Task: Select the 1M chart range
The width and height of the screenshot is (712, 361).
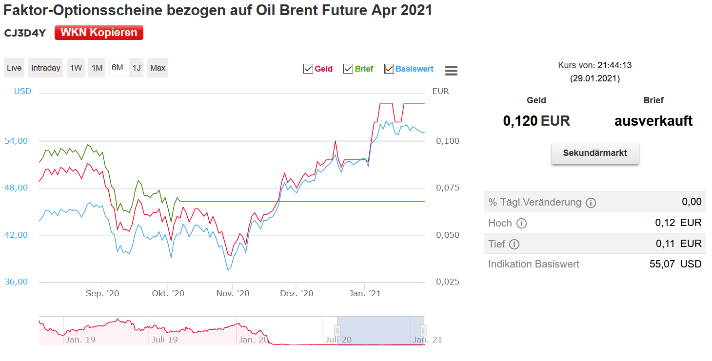Action: tap(97, 68)
